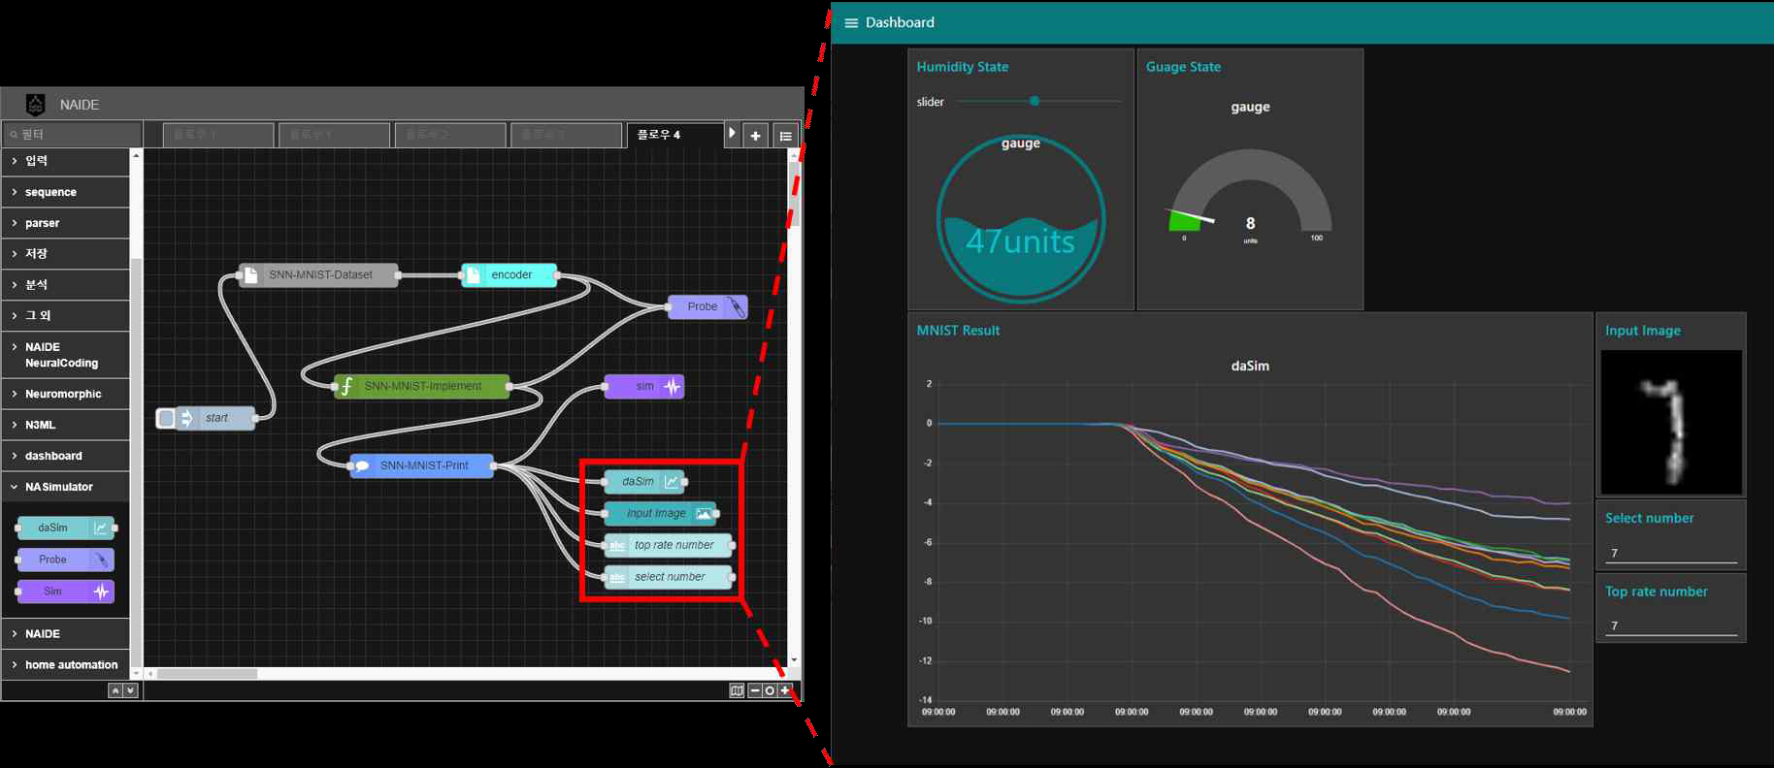Collapse all palette categories up arrow
The image size is (1774, 768).
tap(115, 690)
